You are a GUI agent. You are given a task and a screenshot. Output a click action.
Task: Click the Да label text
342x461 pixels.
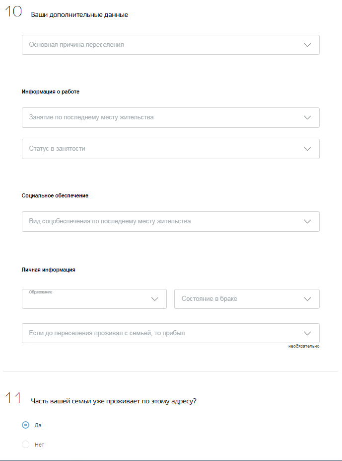(x=38, y=425)
